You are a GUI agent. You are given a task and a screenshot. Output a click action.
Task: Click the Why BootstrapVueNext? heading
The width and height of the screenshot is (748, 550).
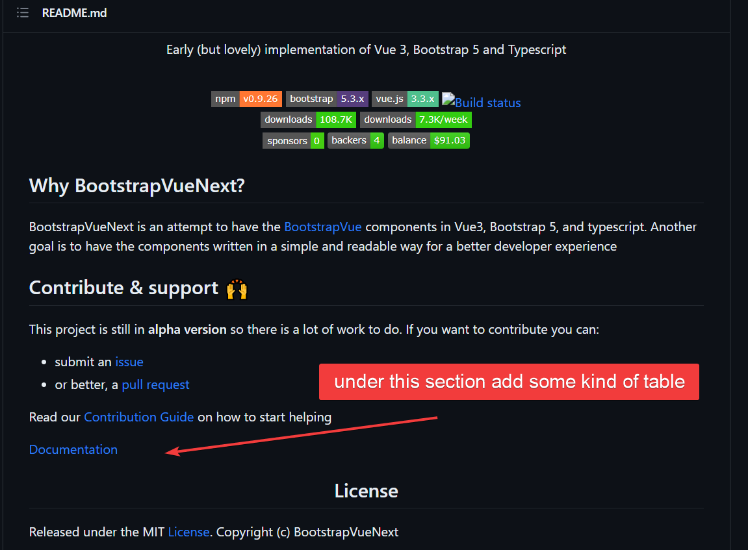pos(136,186)
